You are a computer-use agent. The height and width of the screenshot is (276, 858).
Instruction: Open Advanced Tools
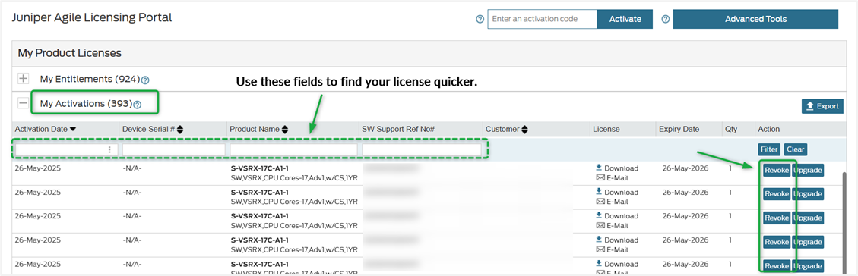[x=755, y=19]
